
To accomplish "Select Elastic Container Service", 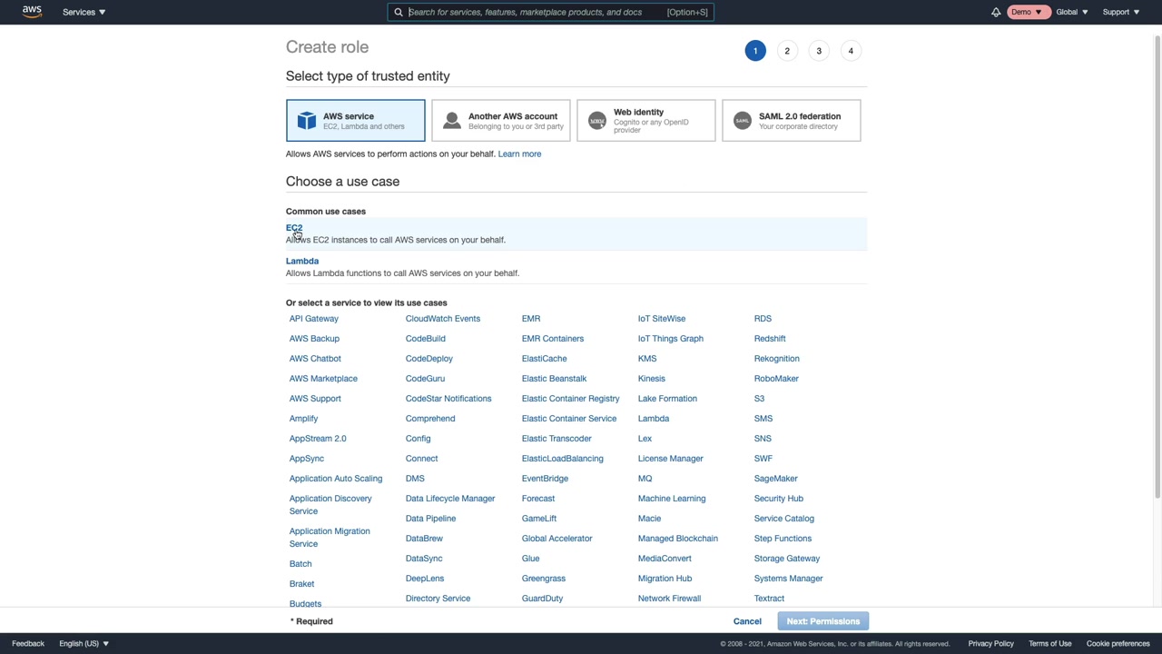I will click(569, 419).
